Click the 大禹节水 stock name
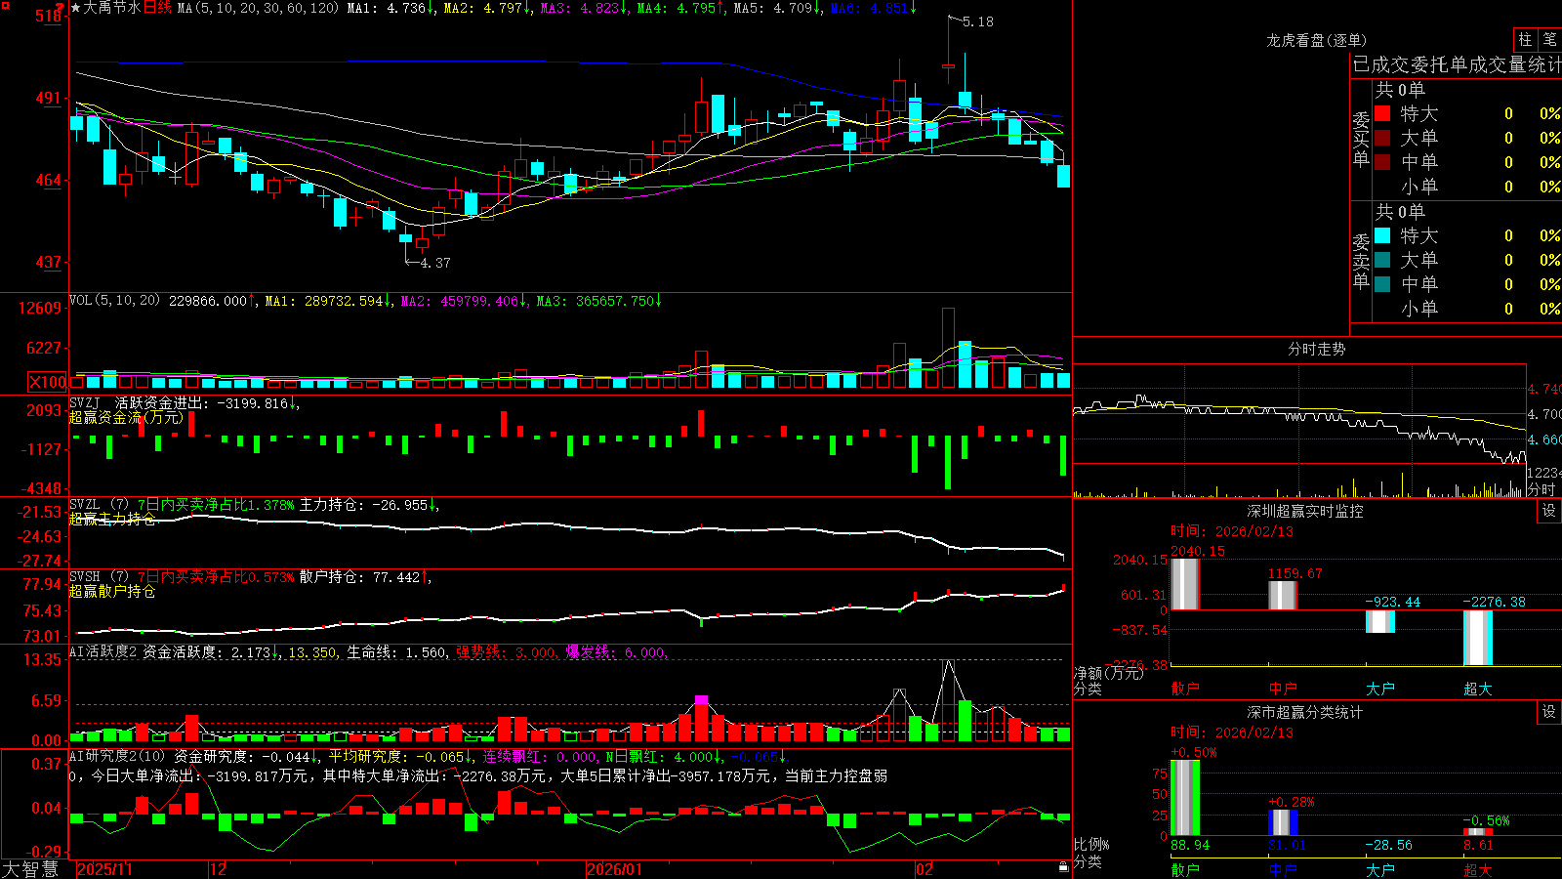 (112, 8)
